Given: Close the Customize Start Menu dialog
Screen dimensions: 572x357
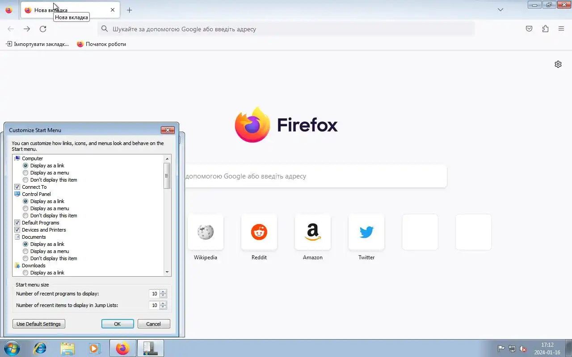Looking at the screenshot, I should pos(168,130).
